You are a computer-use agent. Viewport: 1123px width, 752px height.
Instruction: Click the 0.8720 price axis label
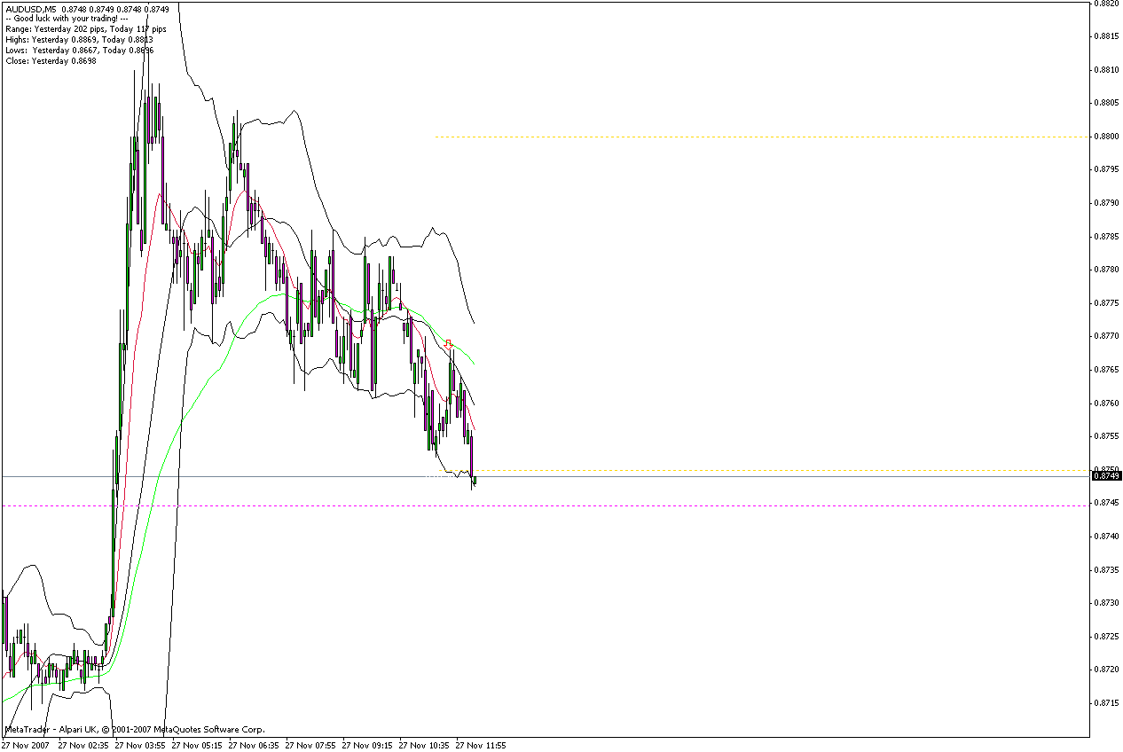(x=1106, y=670)
